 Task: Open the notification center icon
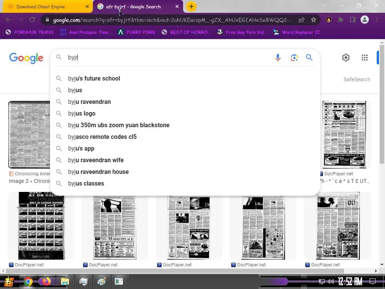pos(373,281)
